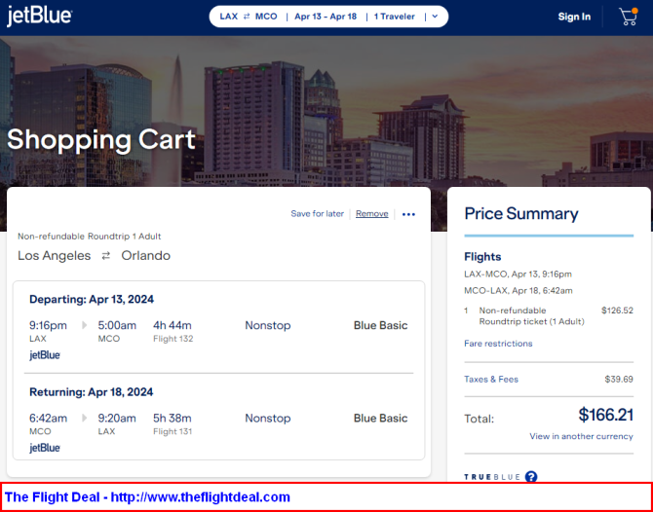Click Save for later link
Image resolution: width=653 pixels, height=512 pixels.
318,214
